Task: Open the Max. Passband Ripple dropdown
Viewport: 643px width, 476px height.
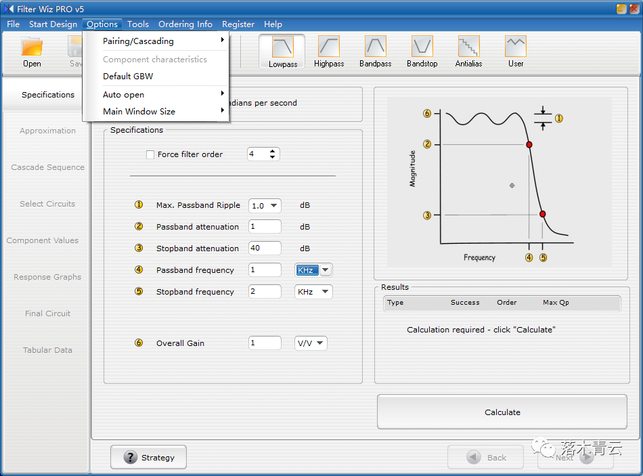Action: 274,206
